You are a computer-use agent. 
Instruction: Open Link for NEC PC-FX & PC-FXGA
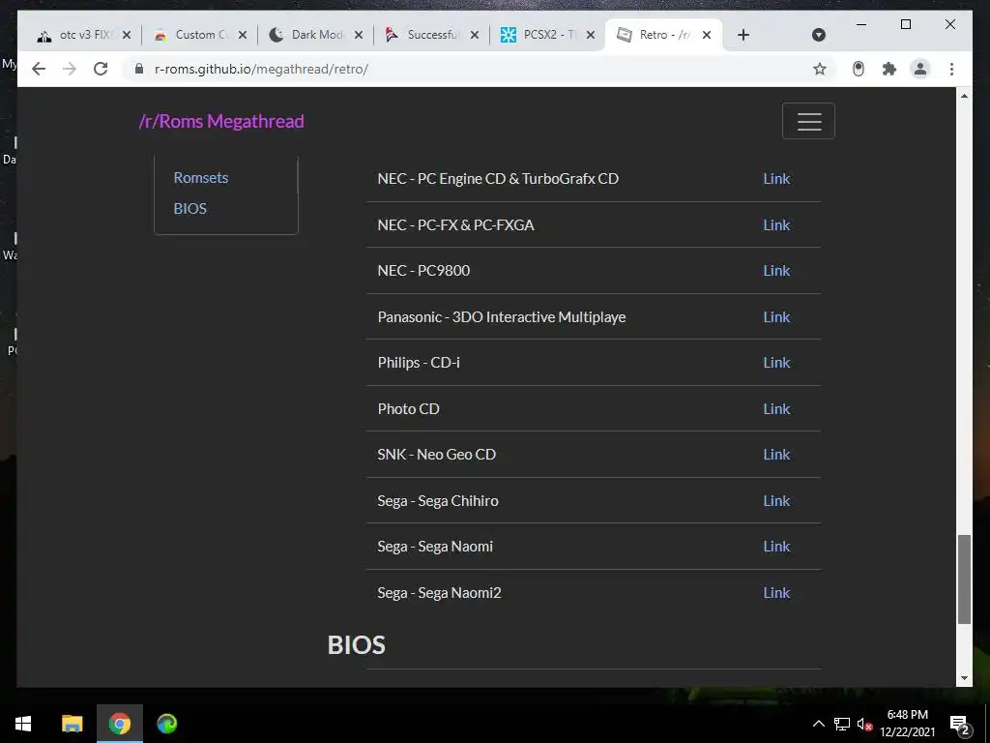pyautogui.click(x=776, y=224)
